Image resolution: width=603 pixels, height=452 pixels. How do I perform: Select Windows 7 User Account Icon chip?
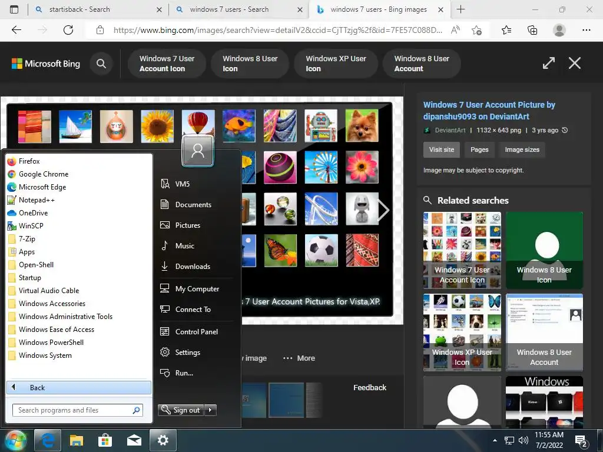(167, 64)
